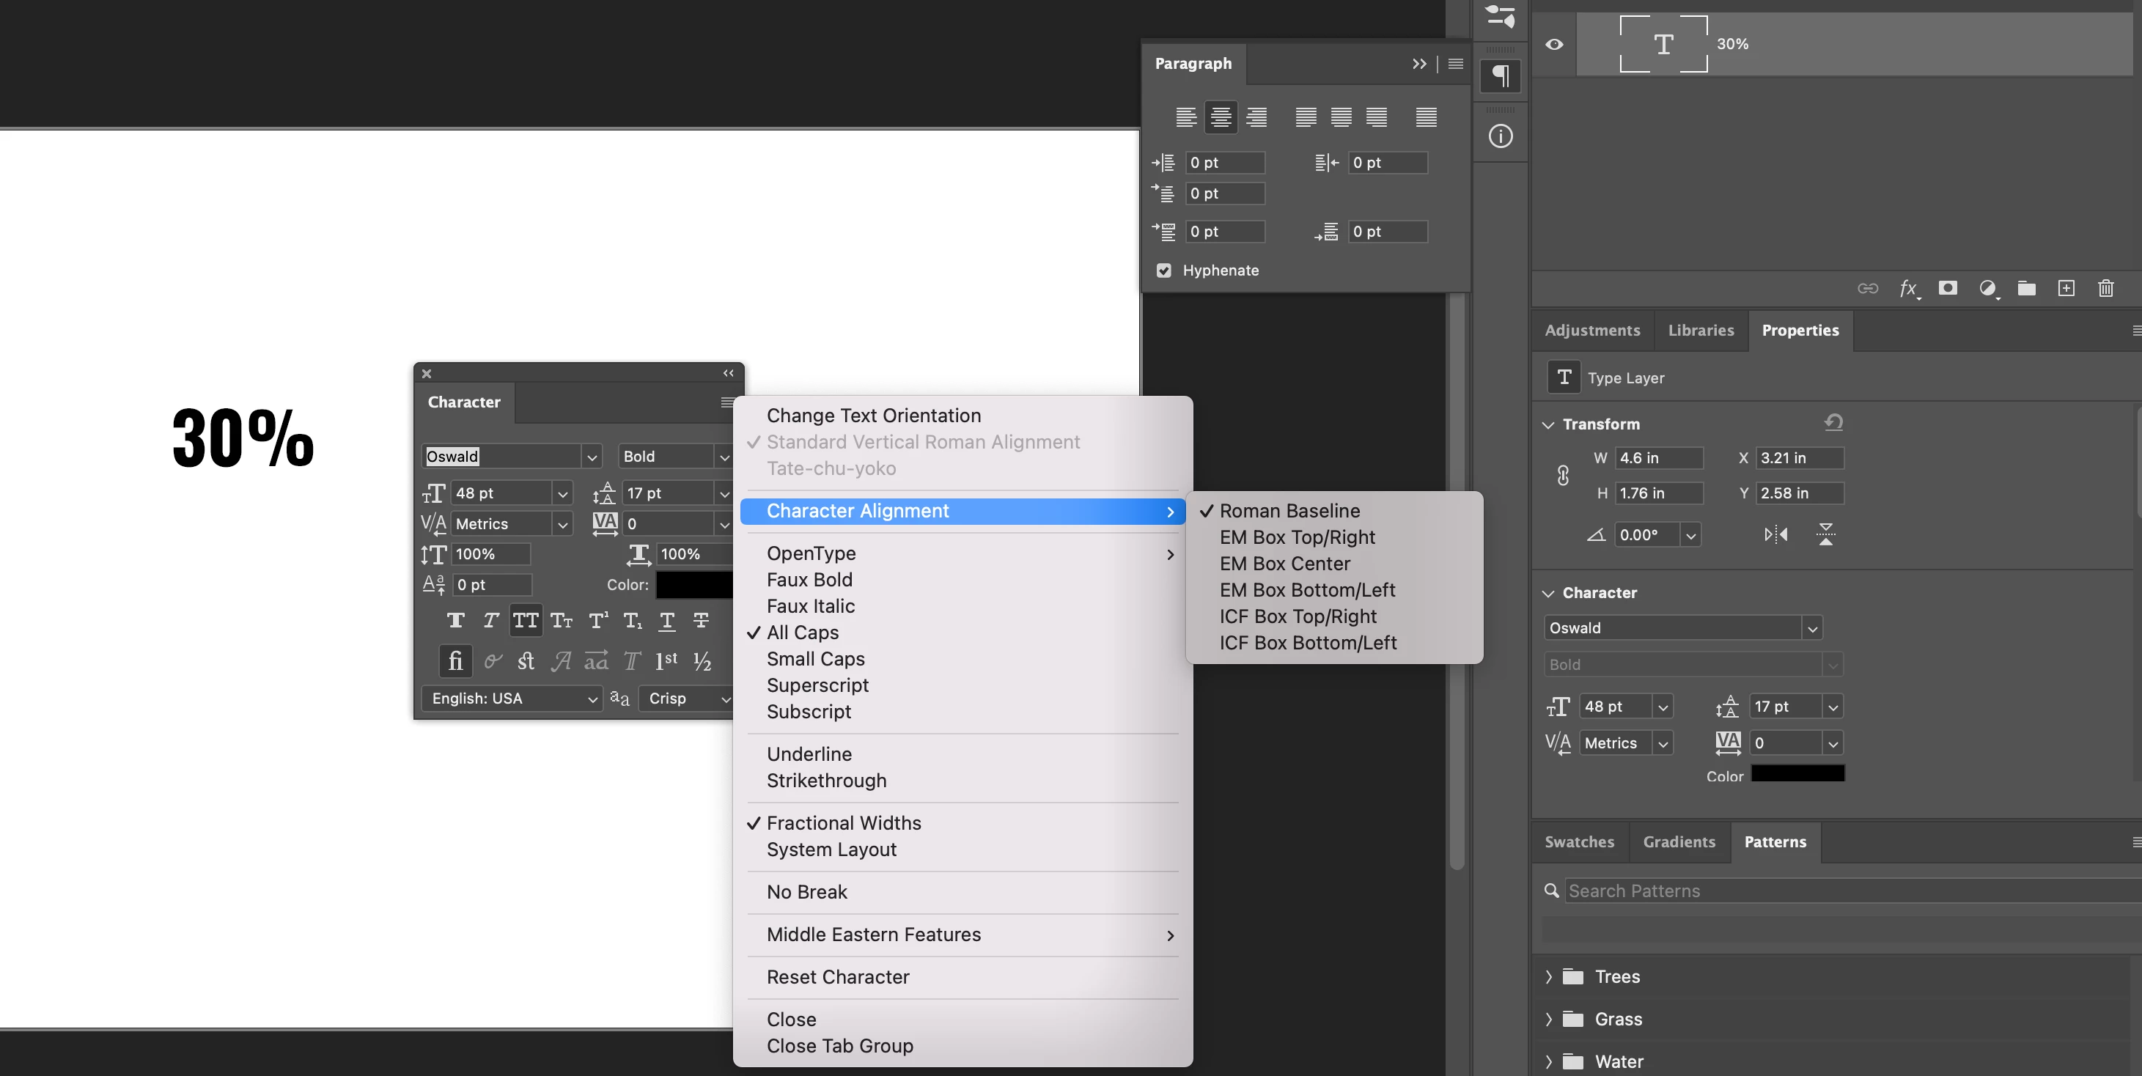Click the layer effects fx icon
The width and height of the screenshot is (2142, 1076).
pos(1907,289)
